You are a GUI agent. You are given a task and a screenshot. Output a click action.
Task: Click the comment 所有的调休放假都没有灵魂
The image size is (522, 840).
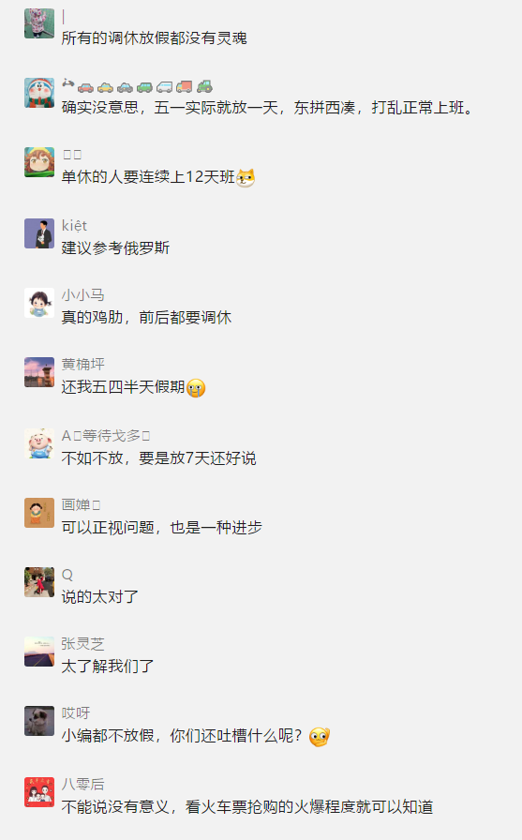point(155,38)
